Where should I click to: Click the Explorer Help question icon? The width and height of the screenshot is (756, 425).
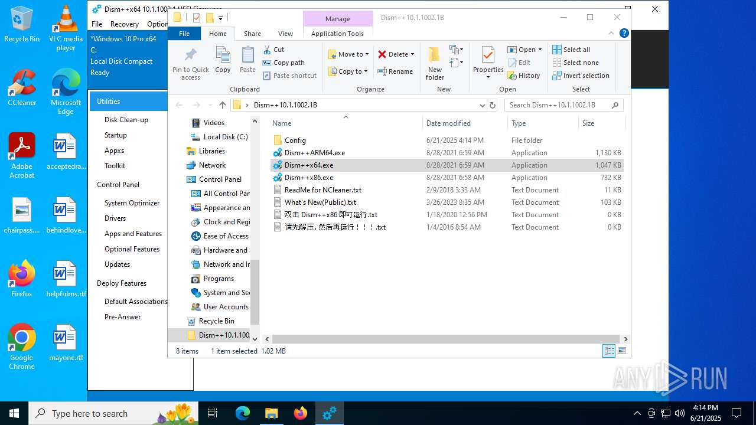(x=624, y=33)
